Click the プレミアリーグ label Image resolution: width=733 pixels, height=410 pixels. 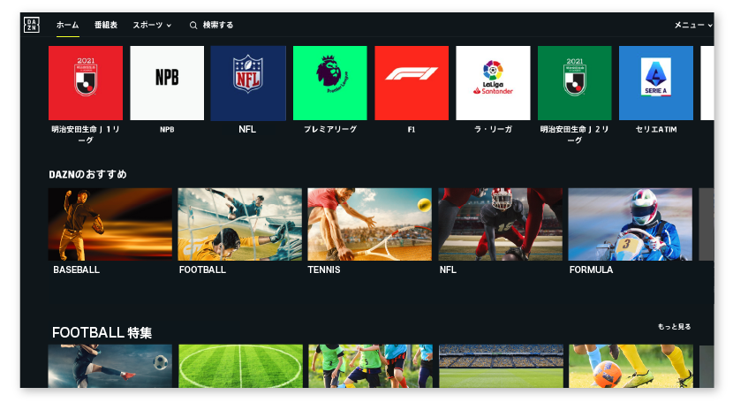coord(330,130)
